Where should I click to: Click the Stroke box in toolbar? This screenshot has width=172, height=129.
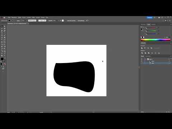pos(4,61)
